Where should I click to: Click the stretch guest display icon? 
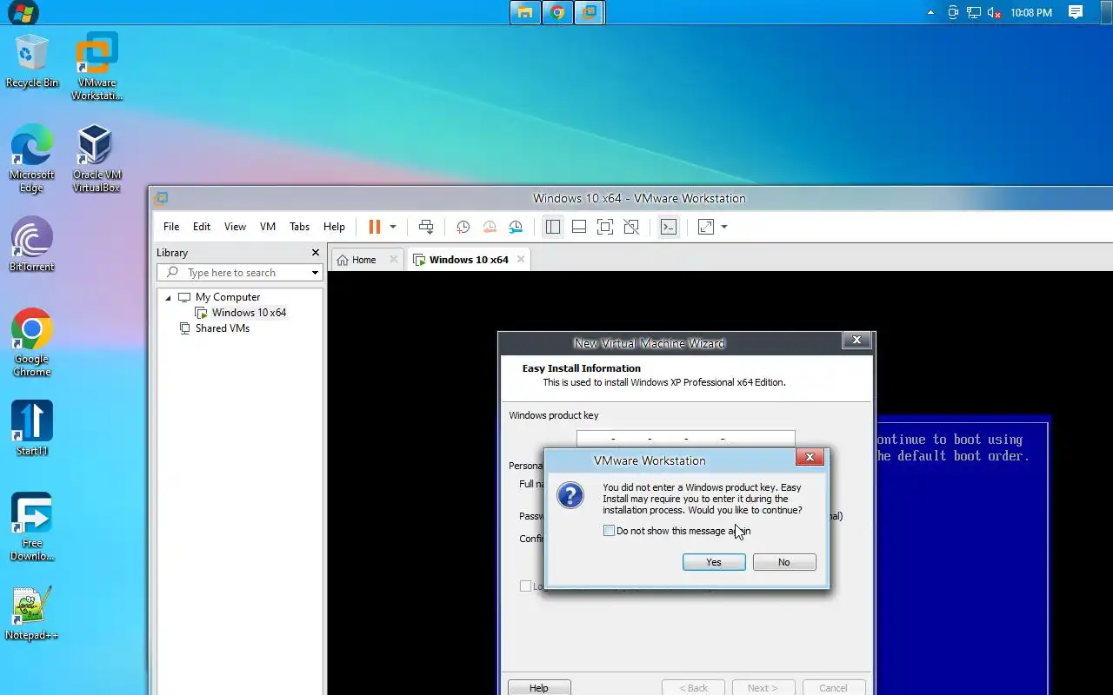706,227
